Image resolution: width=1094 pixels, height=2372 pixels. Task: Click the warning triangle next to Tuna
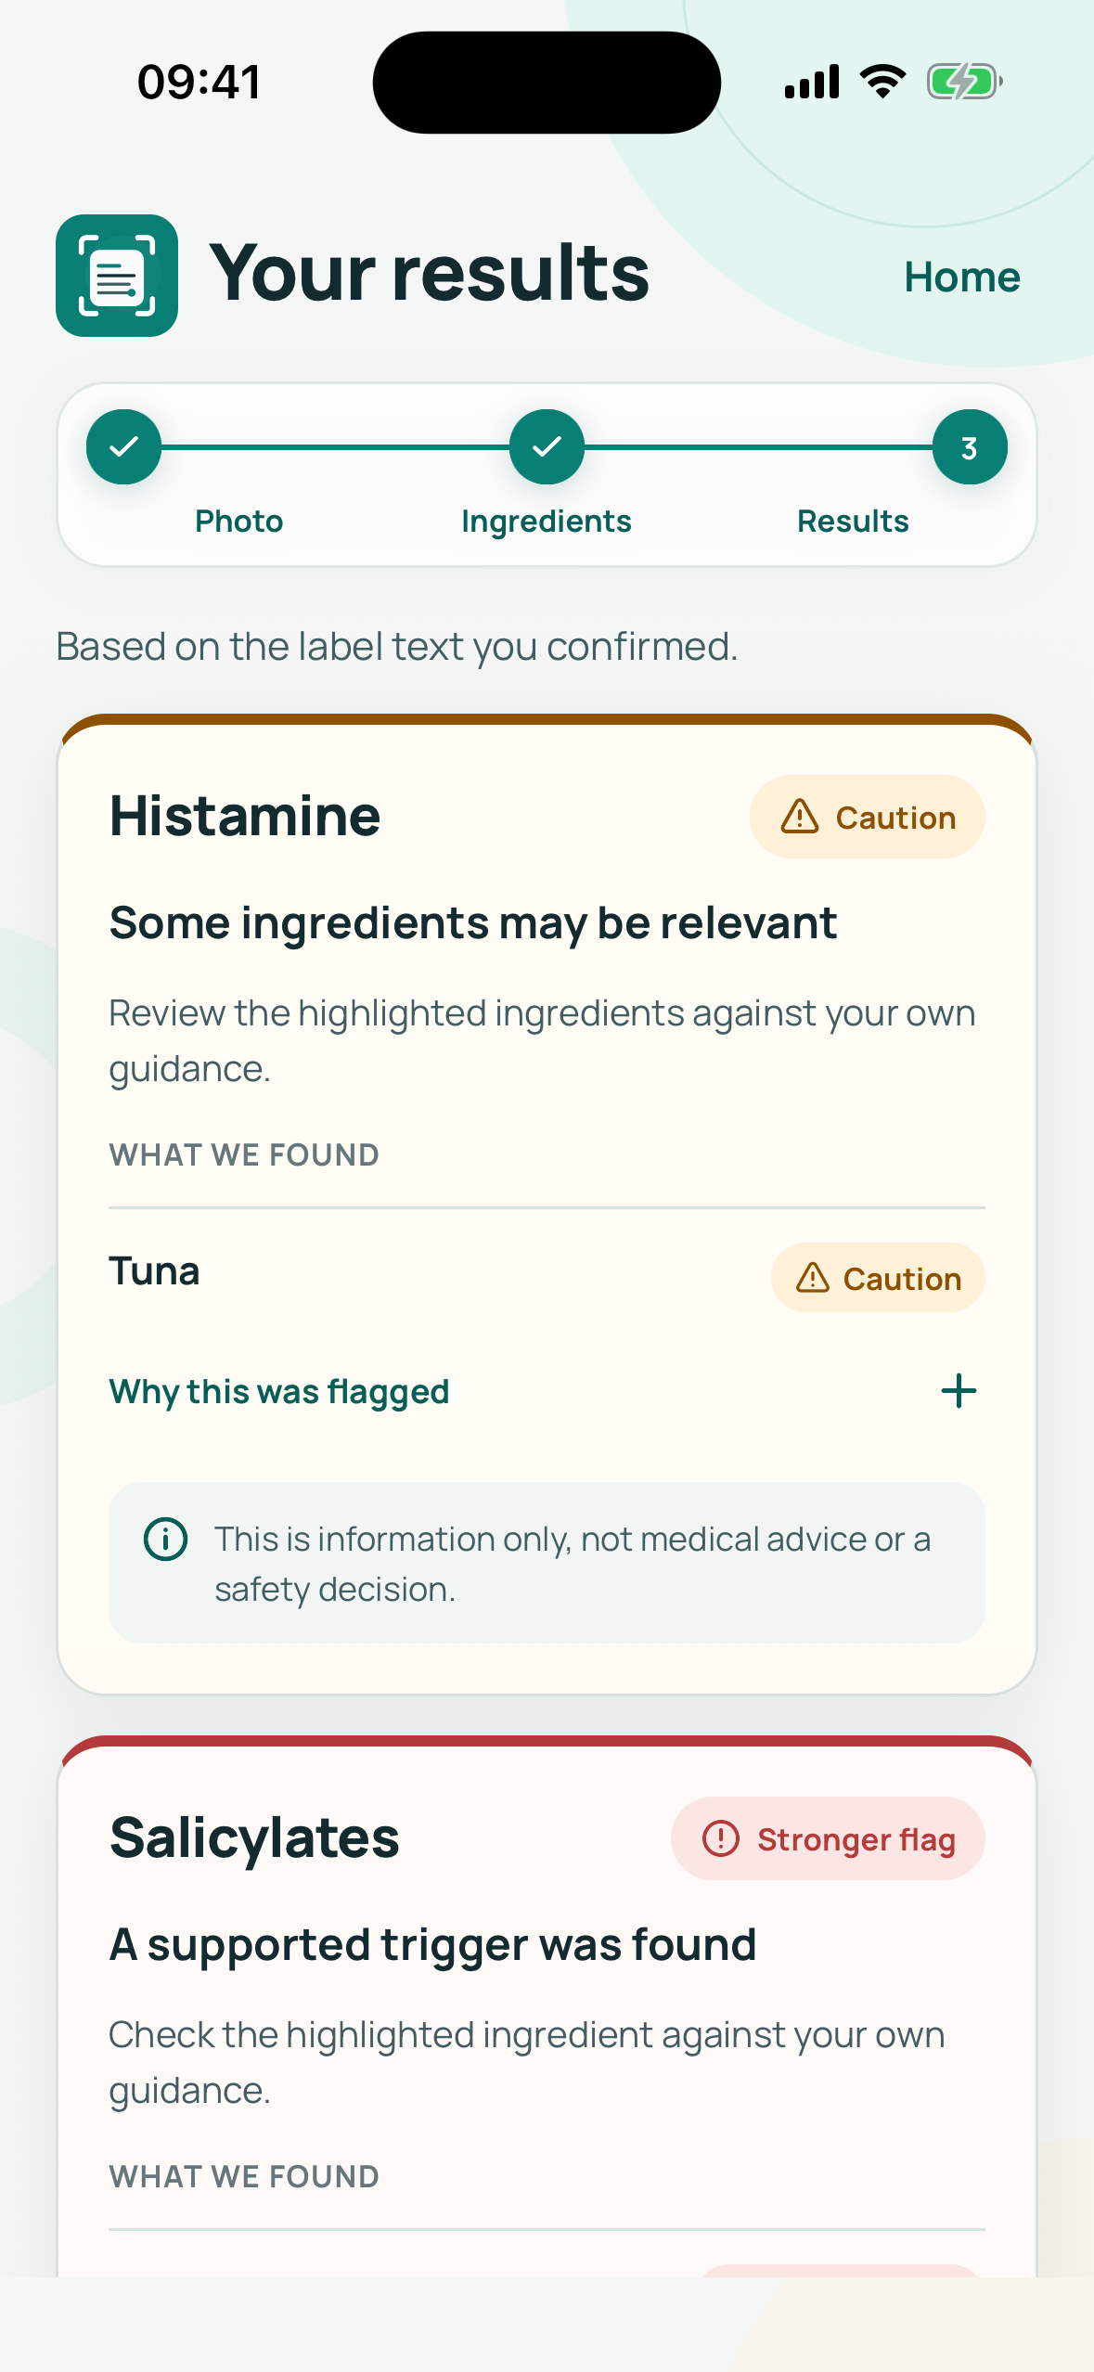pyautogui.click(x=813, y=1278)
